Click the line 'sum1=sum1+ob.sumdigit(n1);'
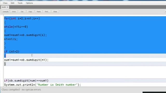Screen dimensions: 166x93 tap(26, 60)
